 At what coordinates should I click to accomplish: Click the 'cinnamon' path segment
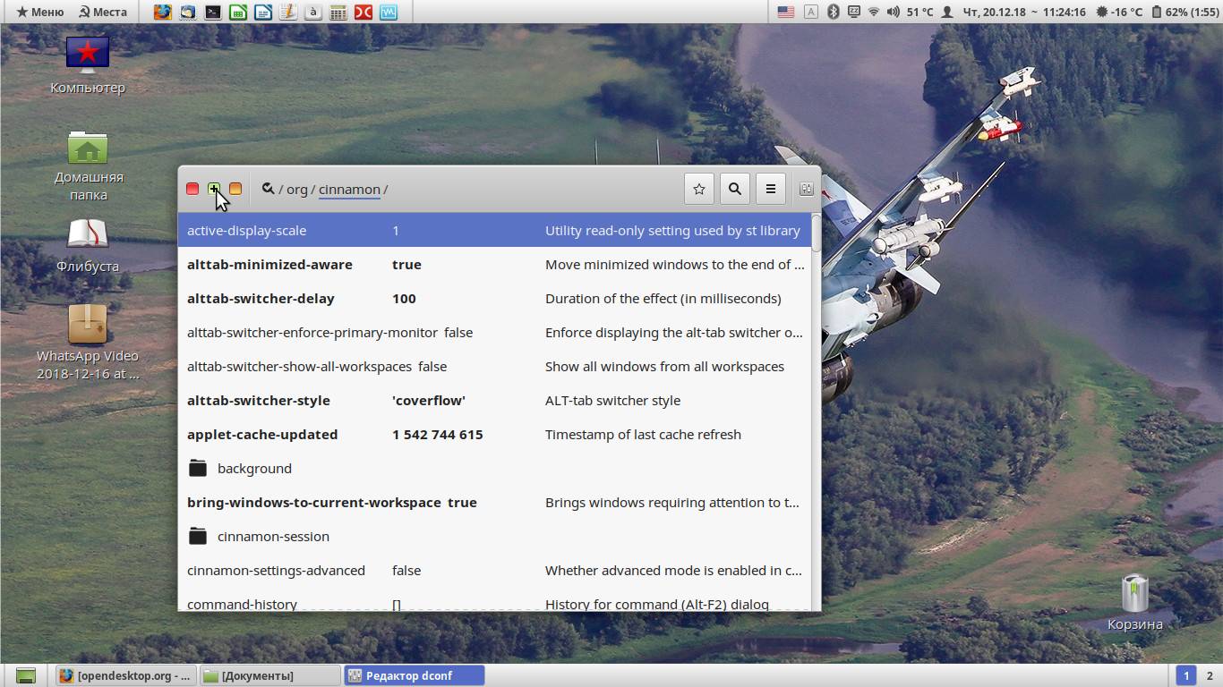pyautogui.click(x=349, y=190)
